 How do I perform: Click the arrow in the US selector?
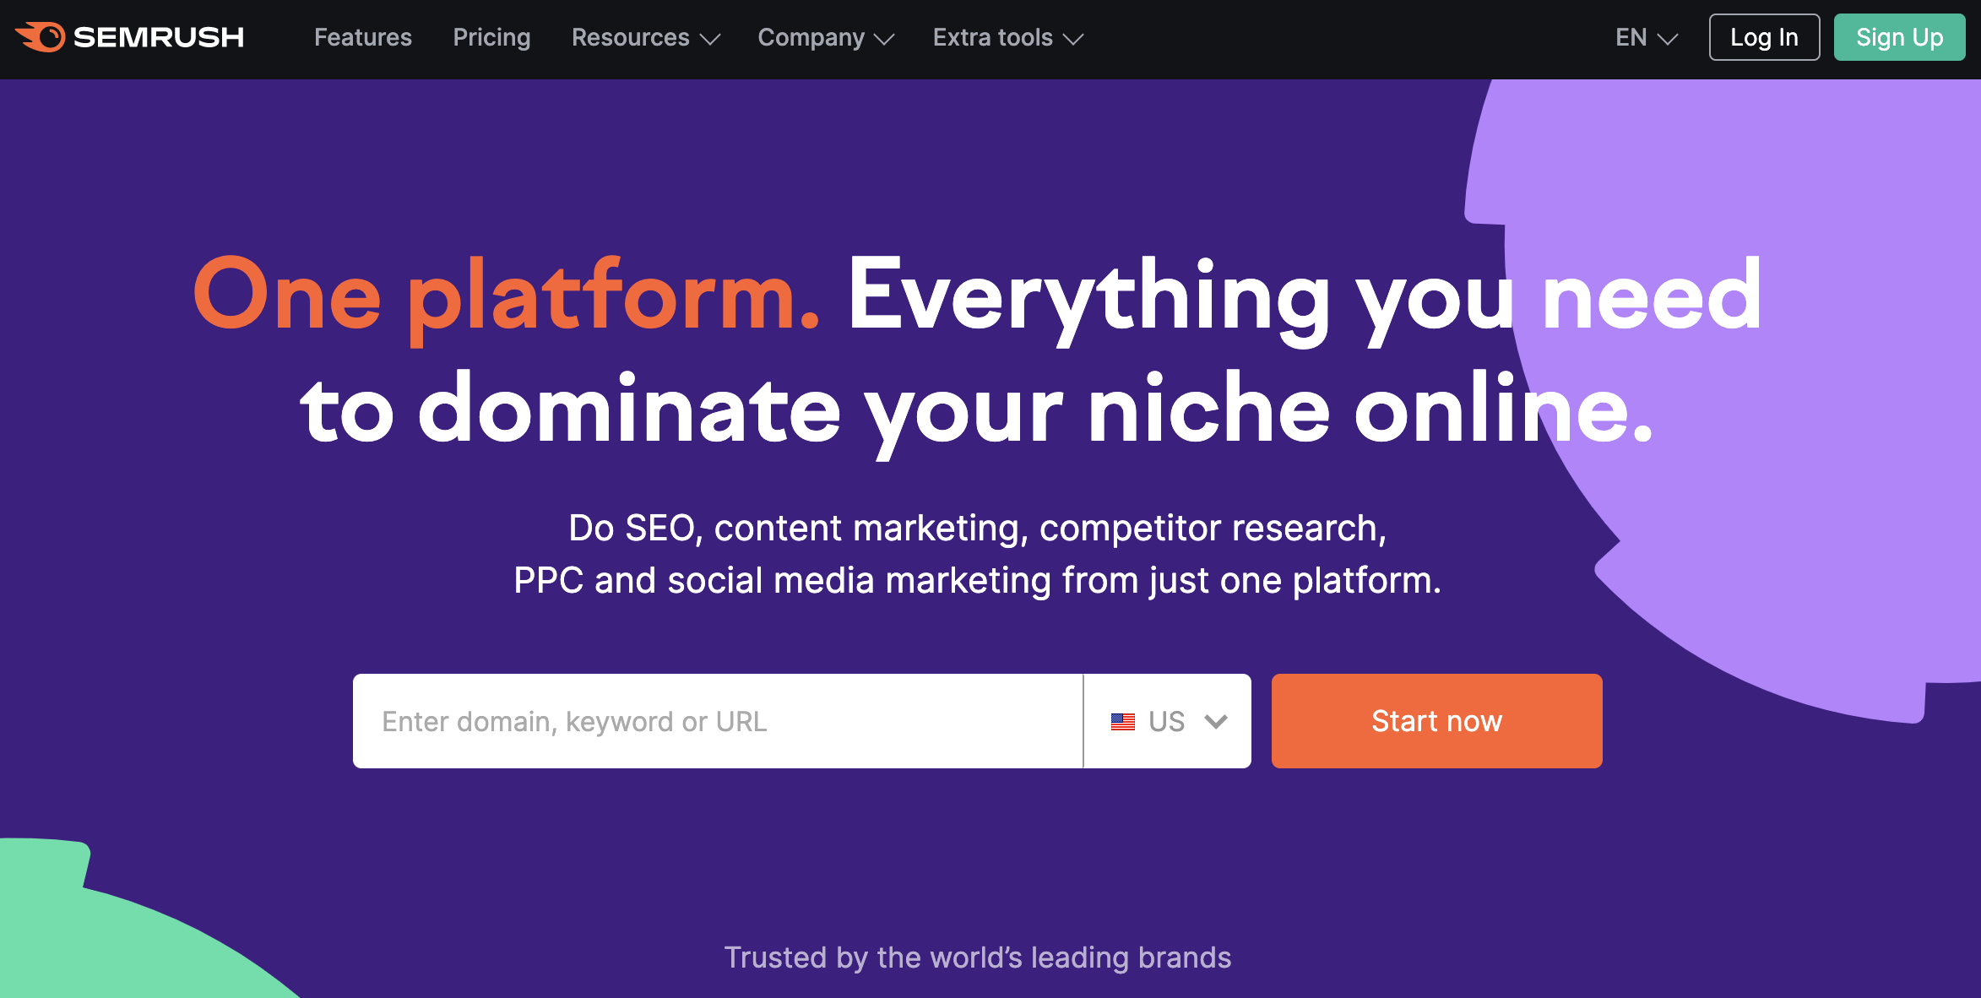(x=1216, y=722)
